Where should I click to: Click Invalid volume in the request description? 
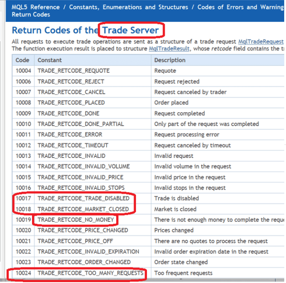tap(193, 167)
